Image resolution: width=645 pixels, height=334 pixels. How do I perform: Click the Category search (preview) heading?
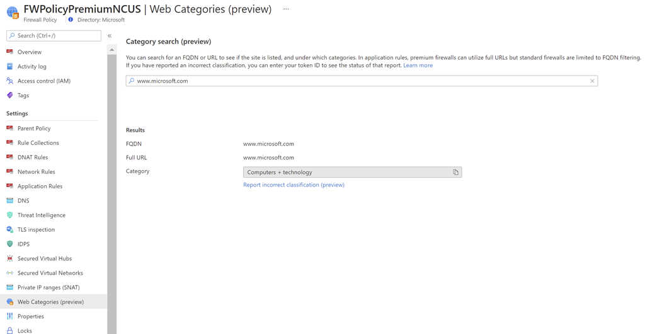[x=169, y=42]
